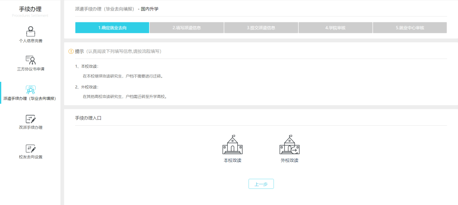This screenshot has width=458, height=205.
Task: Open step 5.就业中心审核
Action: point(410,28)
